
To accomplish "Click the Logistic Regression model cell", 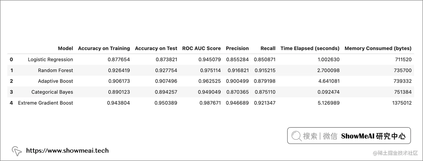I will tap(50, 60).
